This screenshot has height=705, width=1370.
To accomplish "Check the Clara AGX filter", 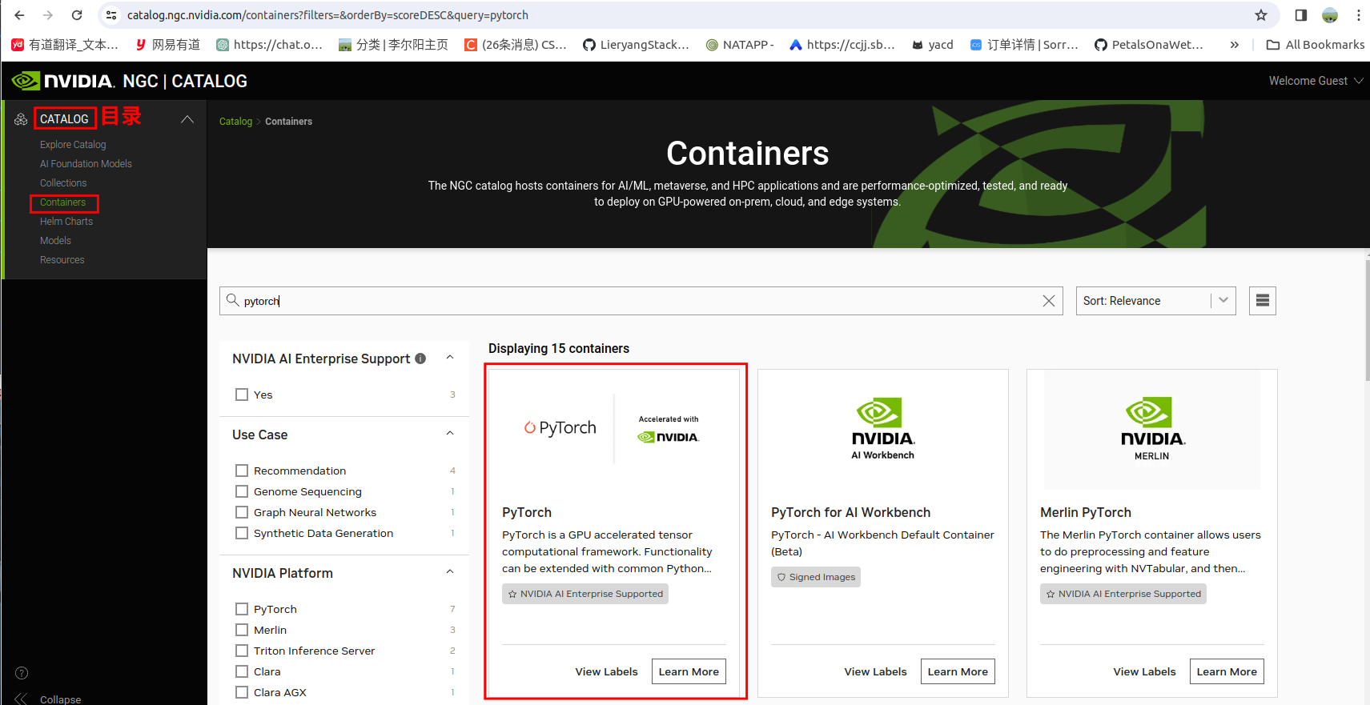I will pyautogui.click(x=242, y=692).
